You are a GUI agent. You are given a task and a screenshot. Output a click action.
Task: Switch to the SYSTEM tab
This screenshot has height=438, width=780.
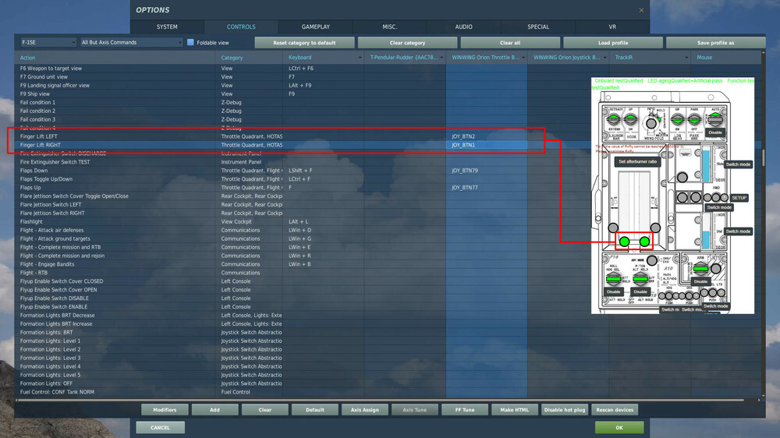[167, 26]
